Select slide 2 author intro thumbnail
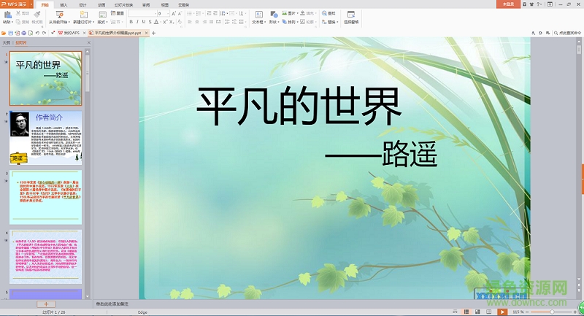Screen dimensions: 584x316 [x=46, y=138]
